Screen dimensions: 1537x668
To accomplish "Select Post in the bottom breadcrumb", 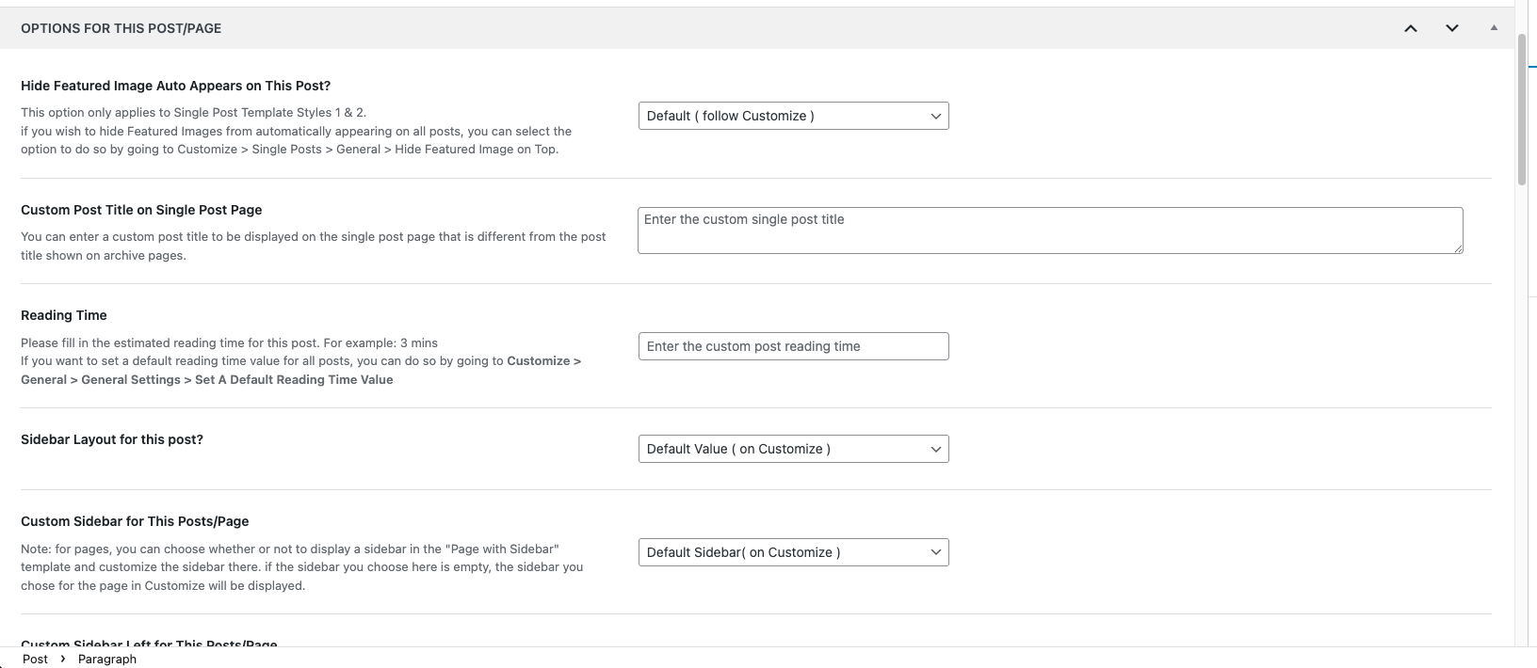I will (x=35, y=659).
